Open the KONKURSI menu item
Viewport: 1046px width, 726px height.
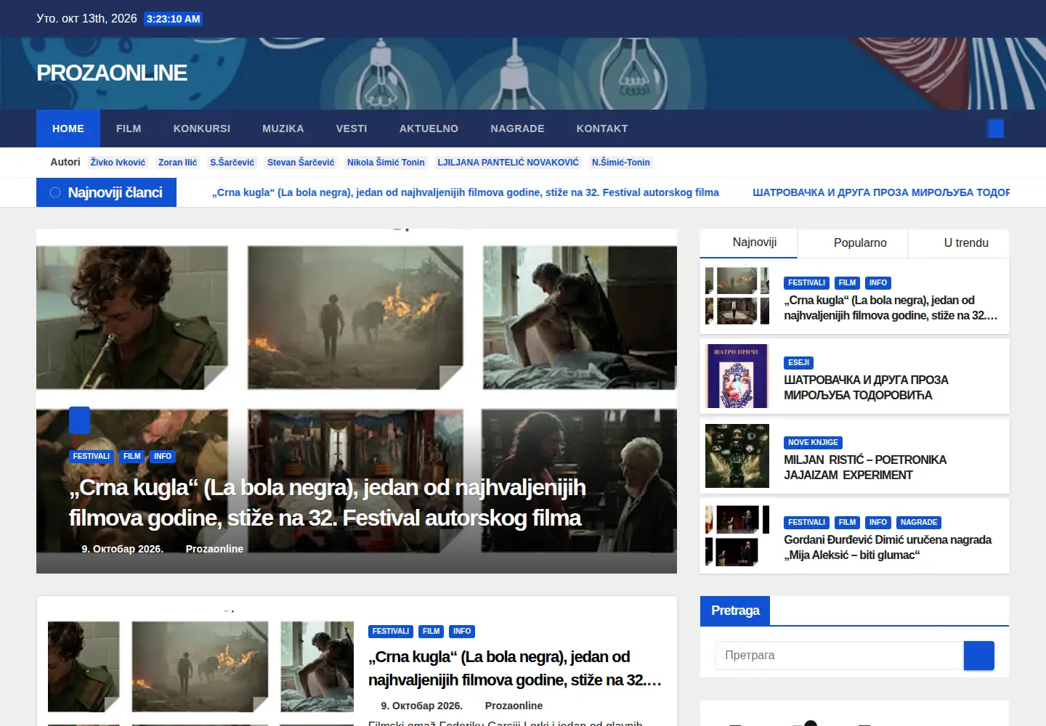click(202, 129)
